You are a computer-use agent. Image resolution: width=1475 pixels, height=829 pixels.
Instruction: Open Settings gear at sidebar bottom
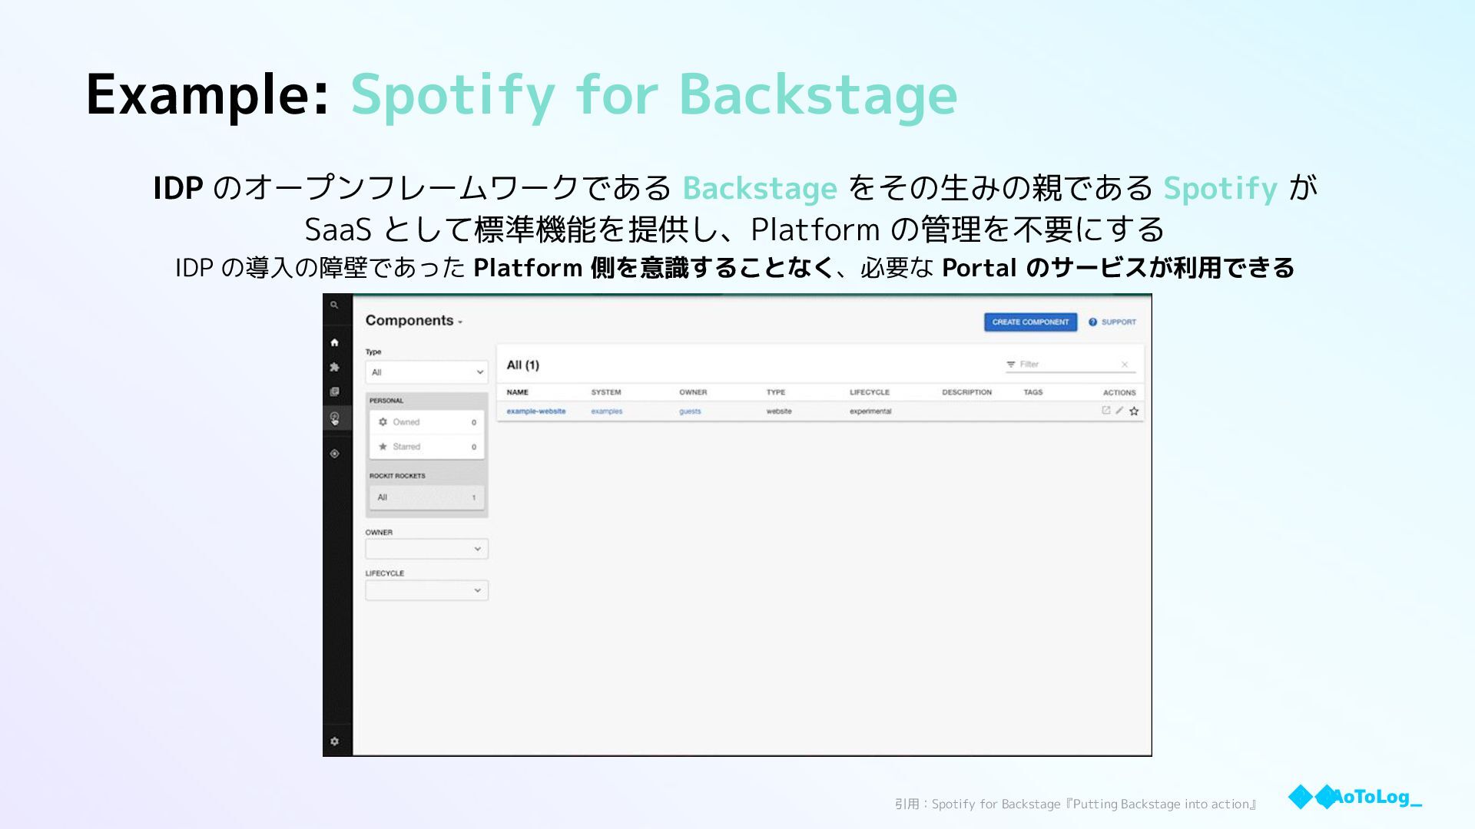coord(334,741)
